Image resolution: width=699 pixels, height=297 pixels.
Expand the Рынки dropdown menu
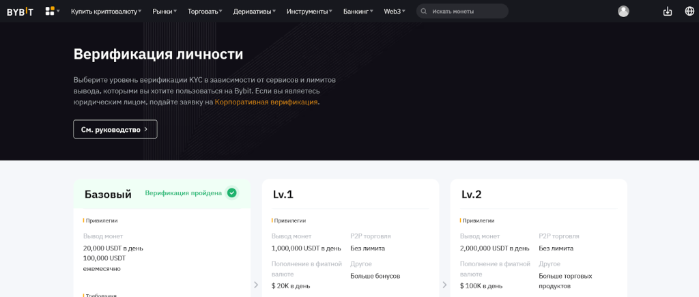point(165,12)
